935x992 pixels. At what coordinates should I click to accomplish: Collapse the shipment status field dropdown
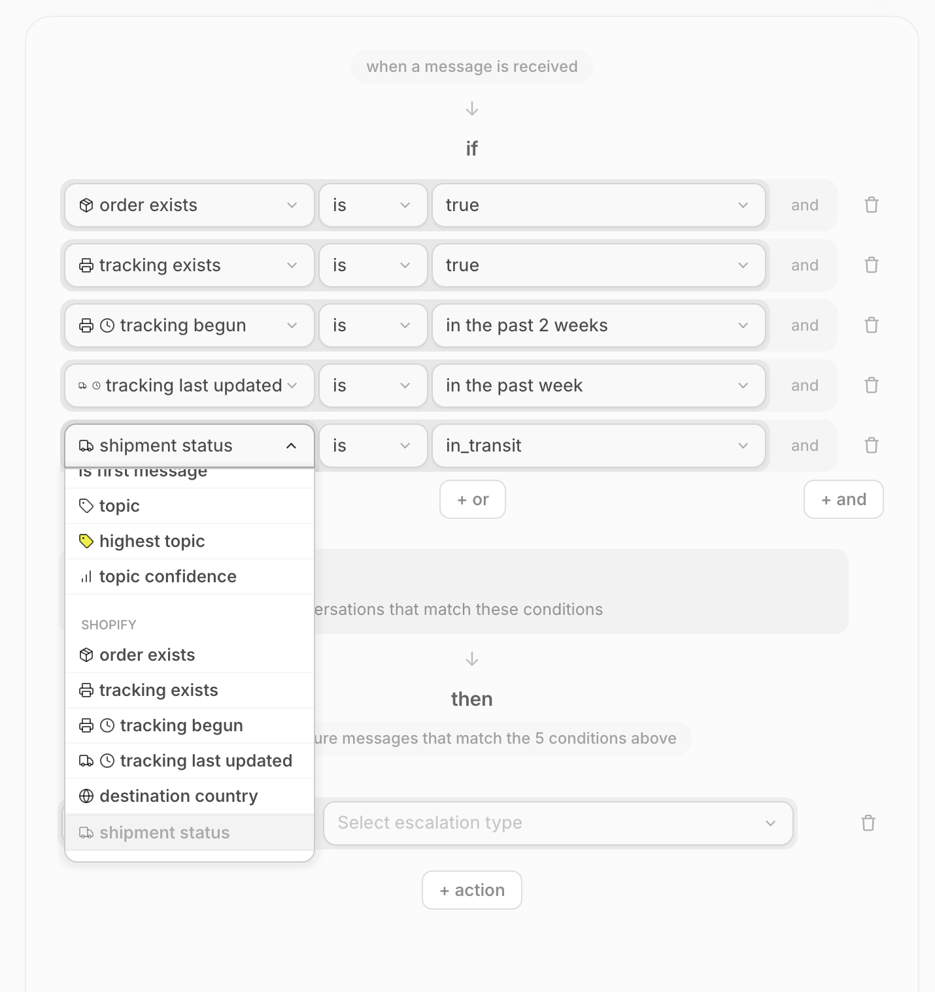(291, 446)
